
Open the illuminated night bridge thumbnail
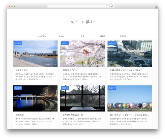coord(35,98)
